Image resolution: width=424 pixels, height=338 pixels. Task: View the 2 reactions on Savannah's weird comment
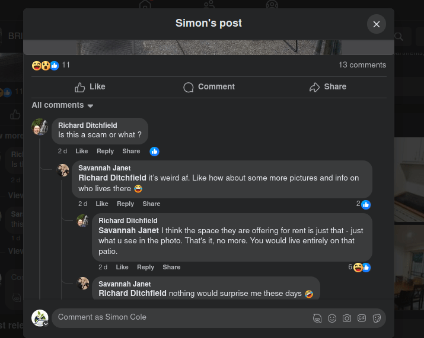point(363,204)
